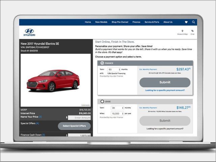216x162 pixels.
Task: Click the VIN number text
Action: click(x=35, y=47)
